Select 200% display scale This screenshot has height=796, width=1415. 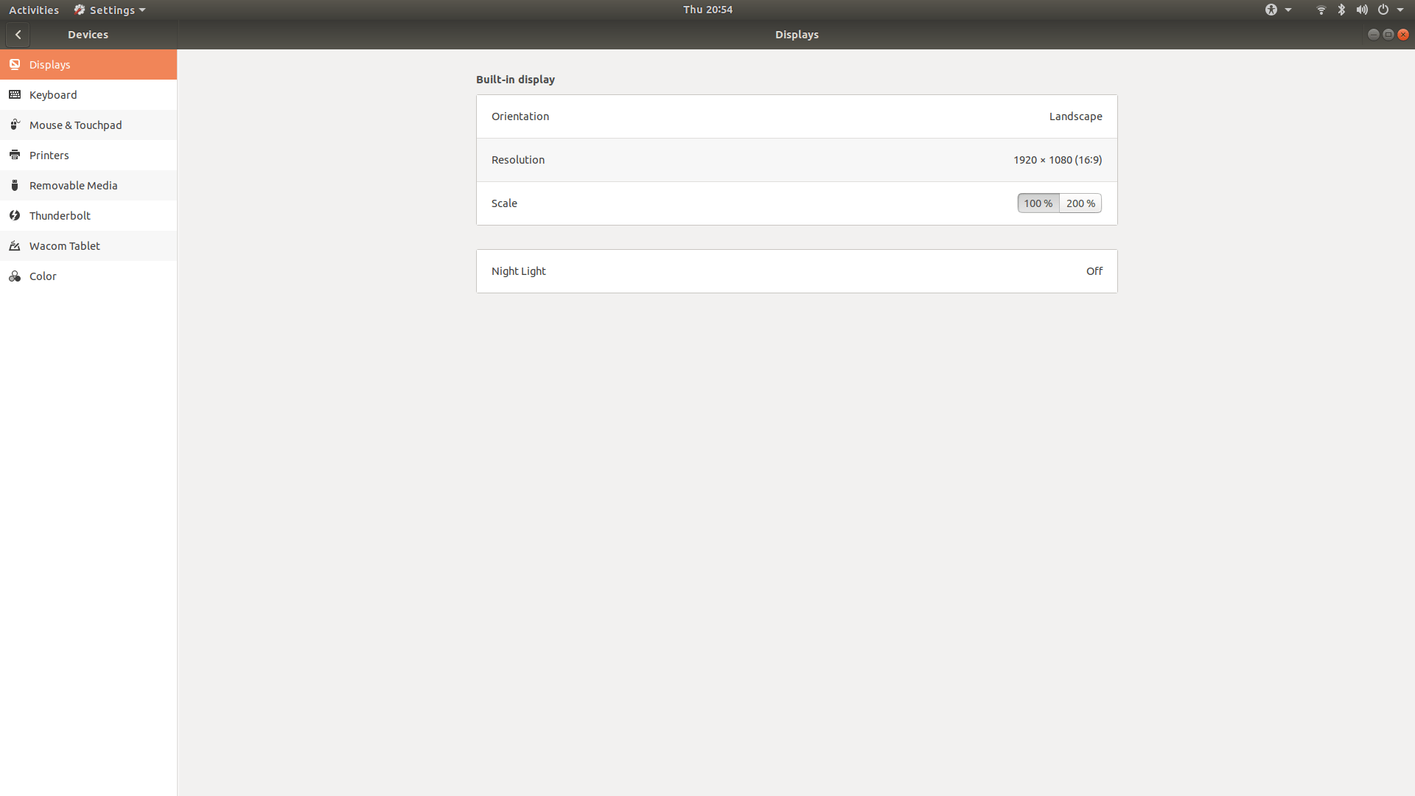click(1080, 203)
